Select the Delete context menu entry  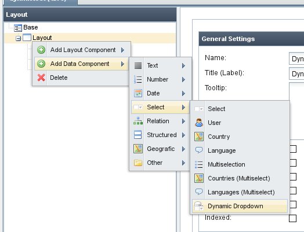tap(81, 78)
